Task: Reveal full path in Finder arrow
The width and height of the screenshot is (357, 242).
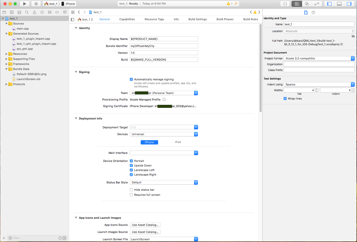Action: pos(342,44)
